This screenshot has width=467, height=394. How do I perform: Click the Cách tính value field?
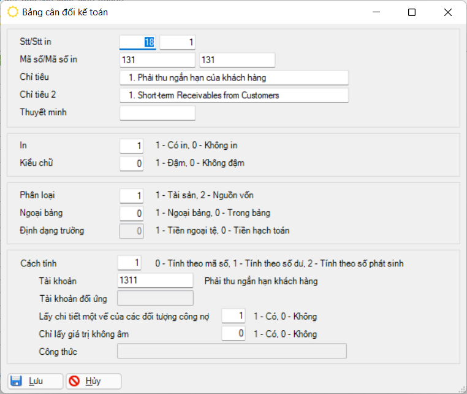tap(129, 263)
